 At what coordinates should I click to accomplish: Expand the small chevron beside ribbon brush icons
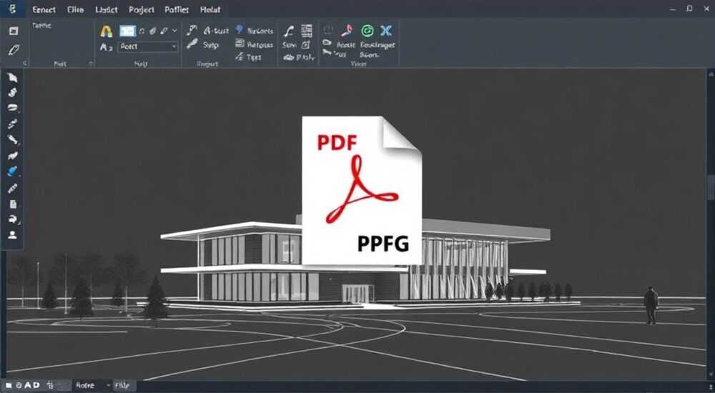pyautogui.click(x=174, y=31)
